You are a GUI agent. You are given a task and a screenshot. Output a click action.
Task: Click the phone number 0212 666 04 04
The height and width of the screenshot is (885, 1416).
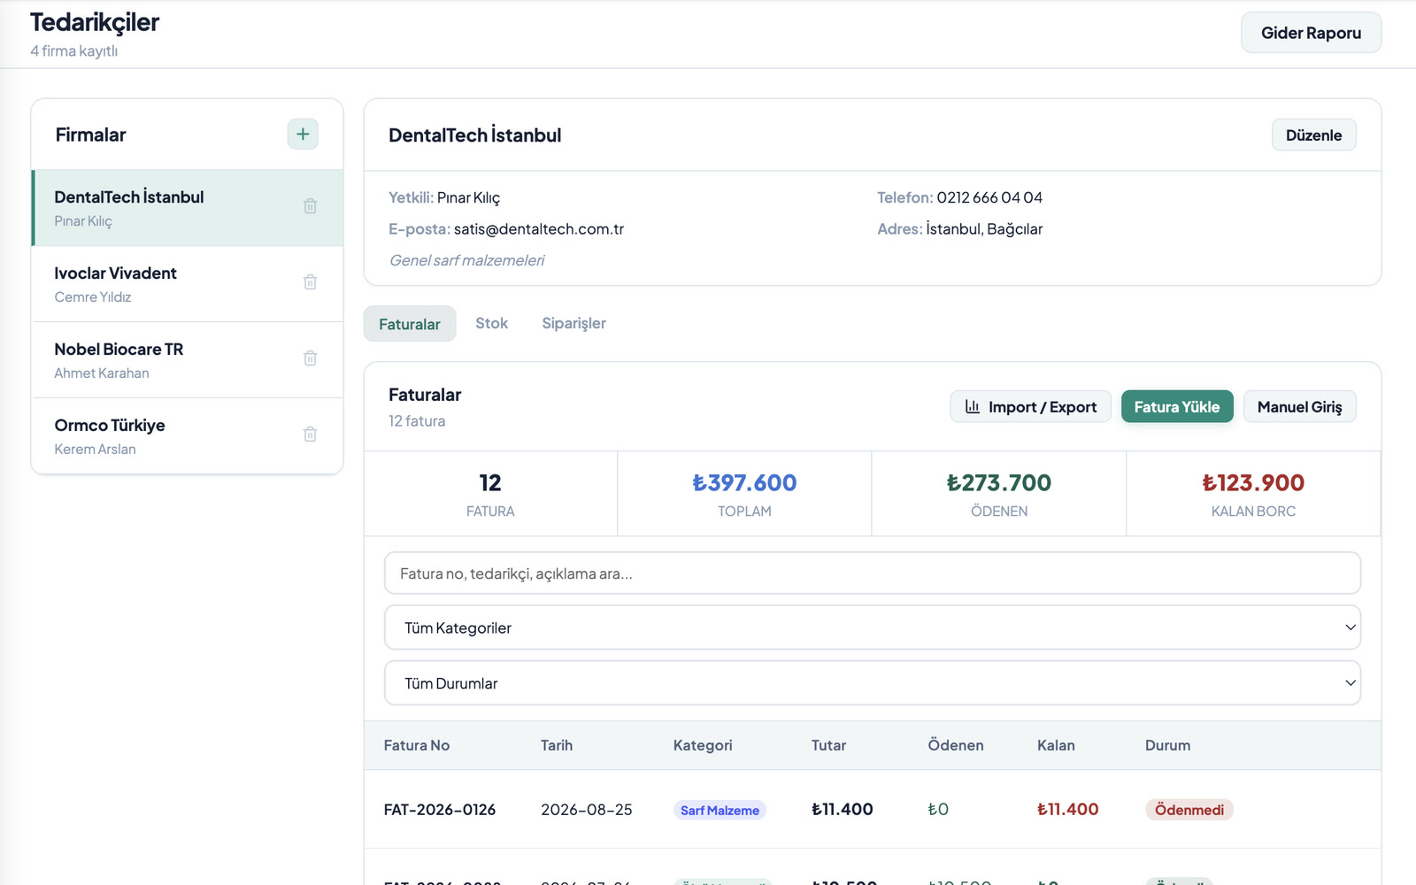tap(989, 197)
